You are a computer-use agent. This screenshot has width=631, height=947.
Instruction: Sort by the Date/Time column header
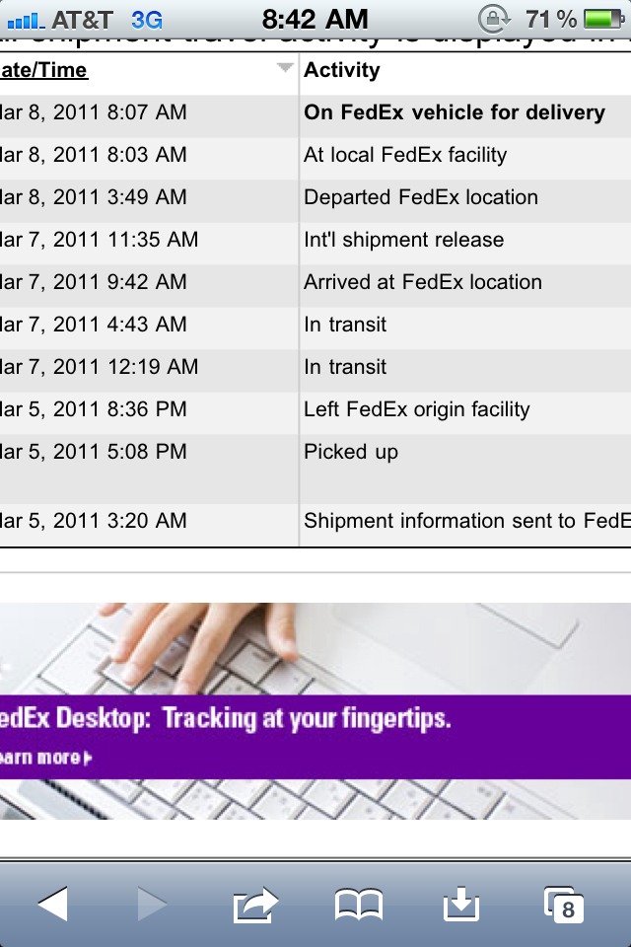(x=43, y=71)
